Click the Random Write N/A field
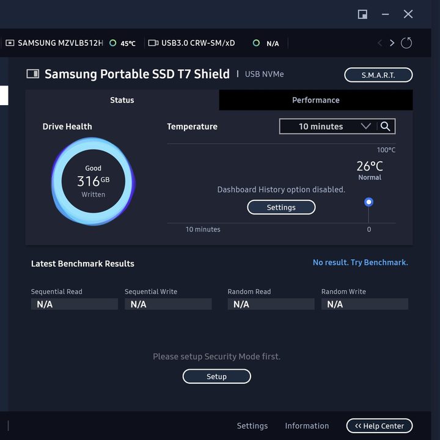 tap(365, 304)
